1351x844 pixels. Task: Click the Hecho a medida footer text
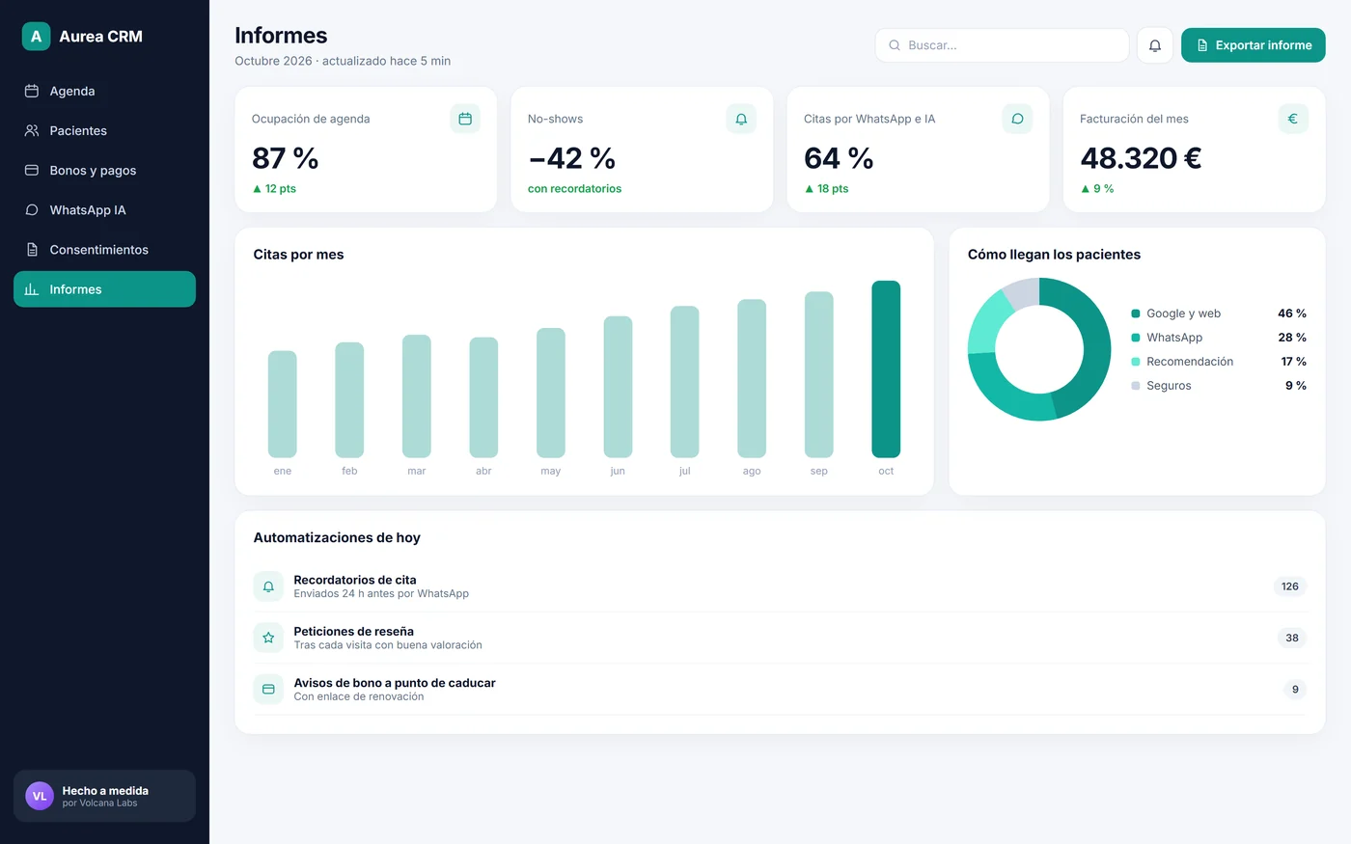click(105, 791)
